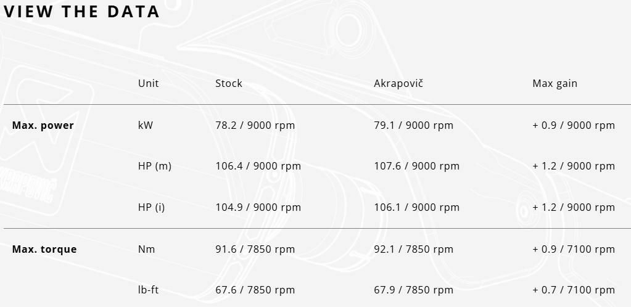Click the 'lb-ft' unit cell
Viewport: 631px width, 307px height.
point(148,290)
